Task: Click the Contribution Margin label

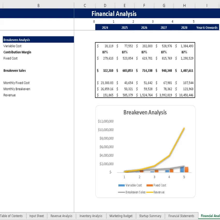Action: pos(17,52)
